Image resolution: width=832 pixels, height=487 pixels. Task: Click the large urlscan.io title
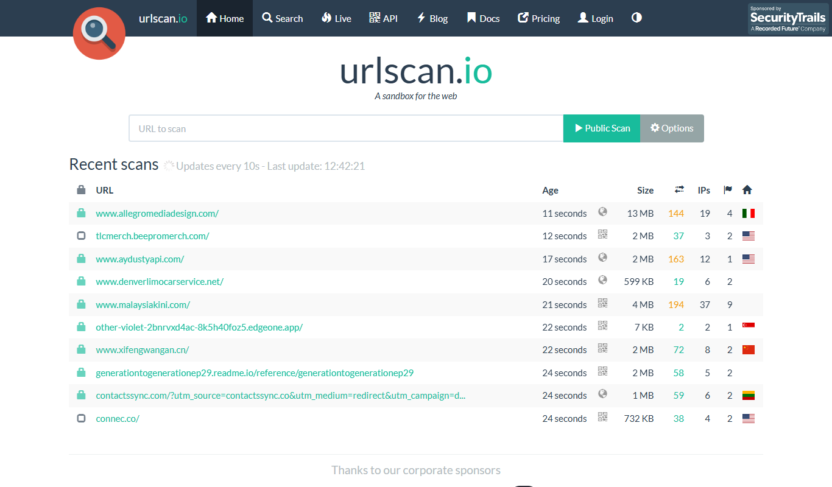[416, 71]
